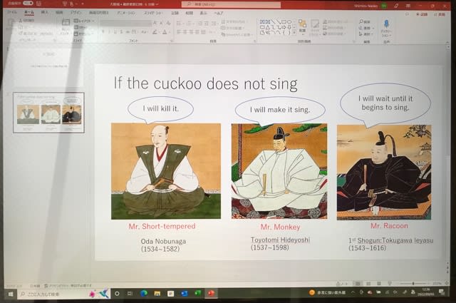The height and width of the screenshot is (303, 456).
Task: Switch to Slide Sorter view icon
Action: coord(368,284)
